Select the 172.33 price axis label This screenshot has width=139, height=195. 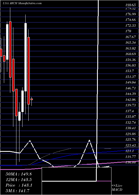coord(131,26)
